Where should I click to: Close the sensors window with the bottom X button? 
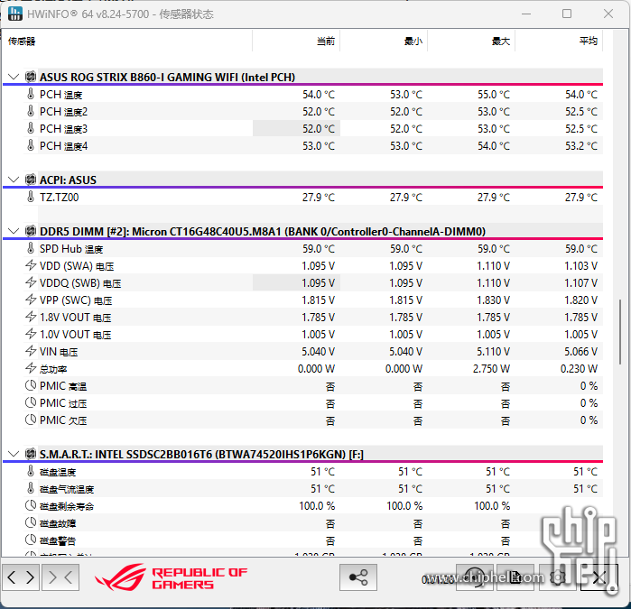click(x=599, y=577)
